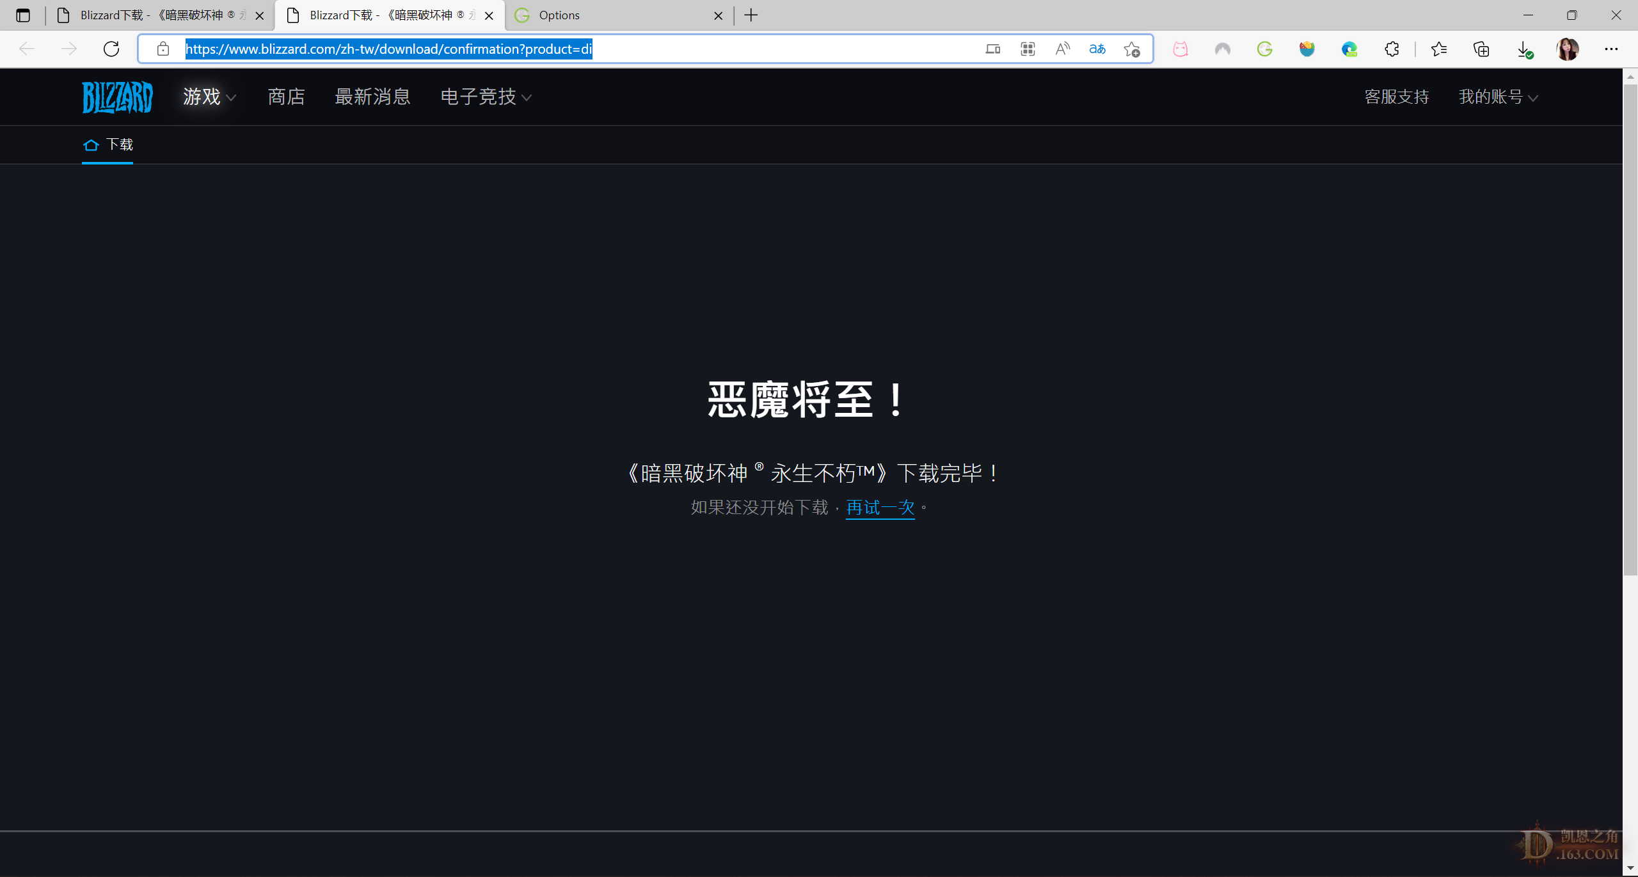Expand the 游戏 dropdown menu

[208, 97]
